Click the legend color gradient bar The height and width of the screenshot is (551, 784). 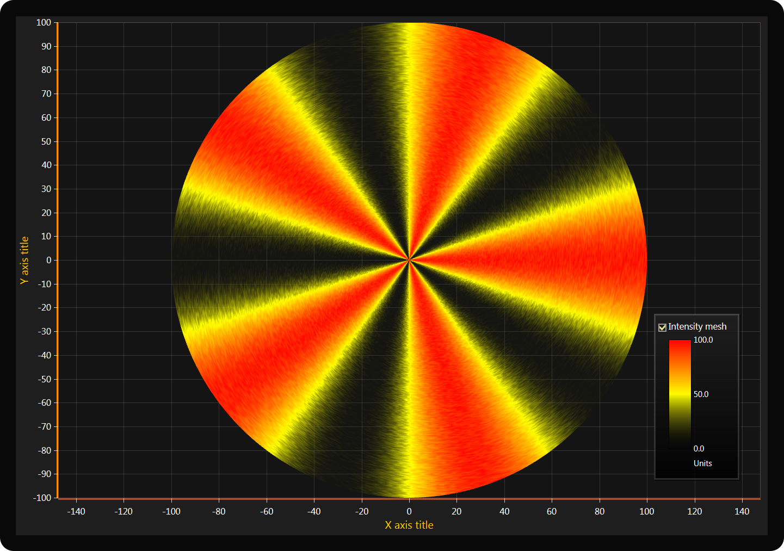680,394
